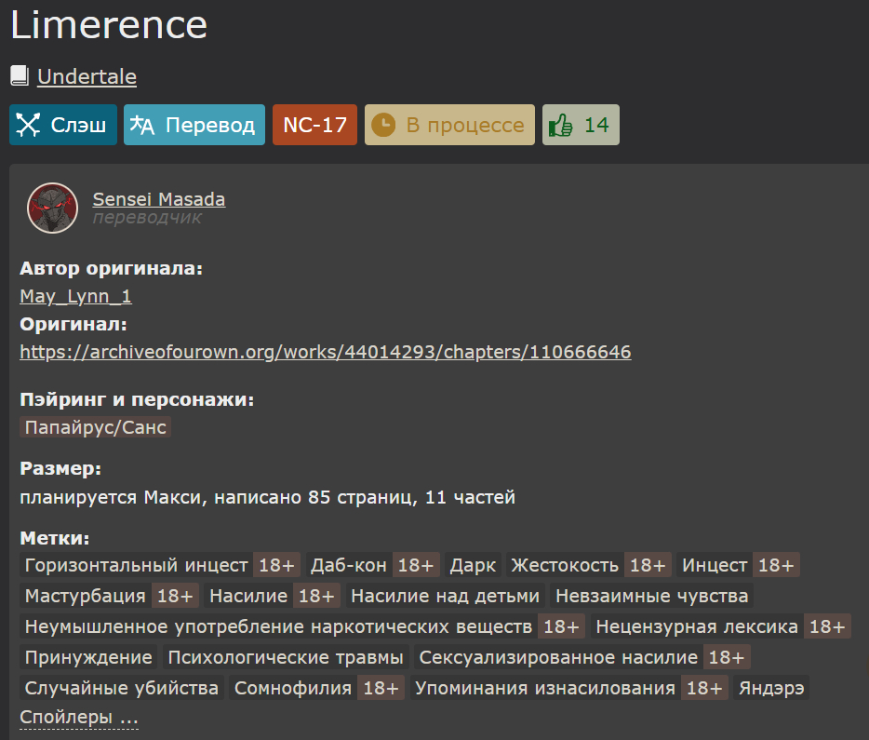869x740 pixels.
Task: Click the book icon beside Undertale
Action: tap(20, 76)
